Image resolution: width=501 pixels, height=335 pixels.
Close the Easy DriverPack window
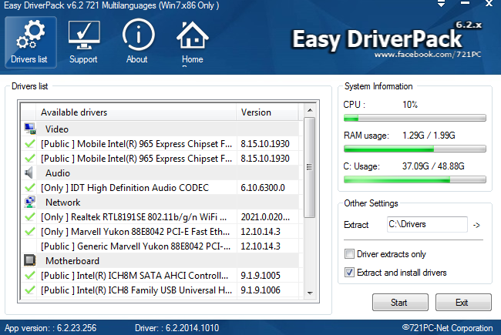(489, 4)
